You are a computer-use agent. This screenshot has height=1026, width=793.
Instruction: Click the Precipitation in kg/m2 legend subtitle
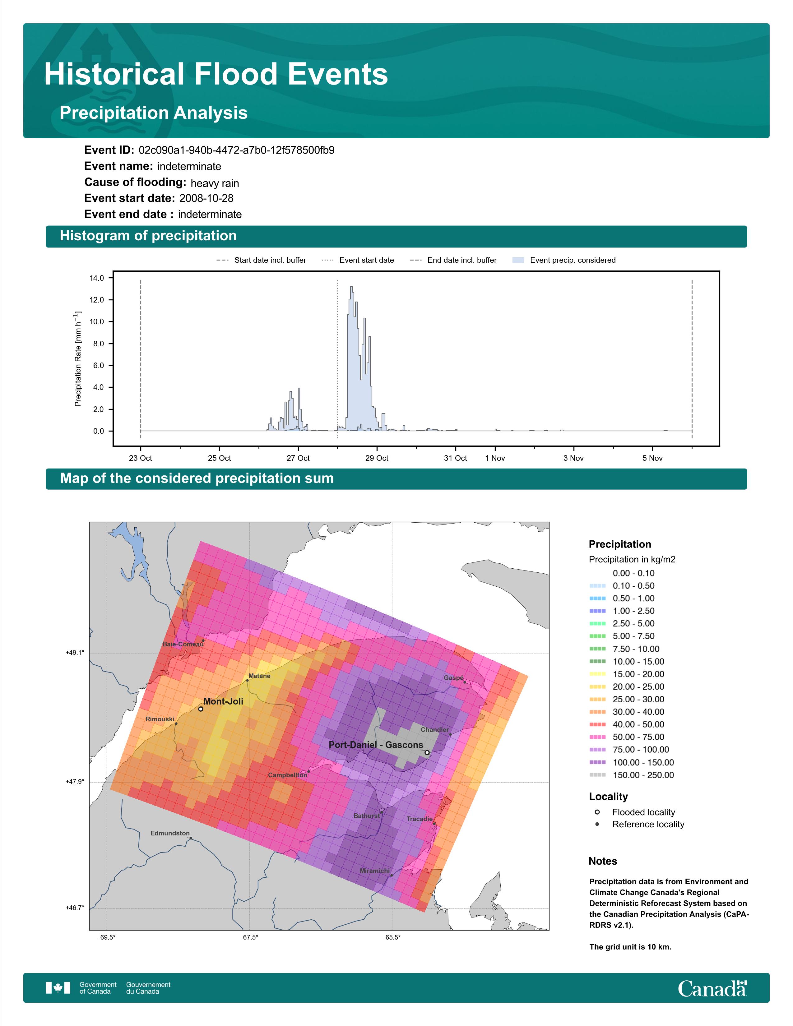[632, 560]
